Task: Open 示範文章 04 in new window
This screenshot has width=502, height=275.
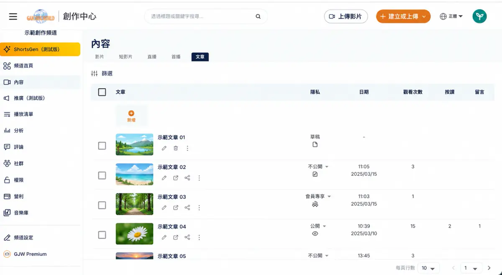Action: 176,237
